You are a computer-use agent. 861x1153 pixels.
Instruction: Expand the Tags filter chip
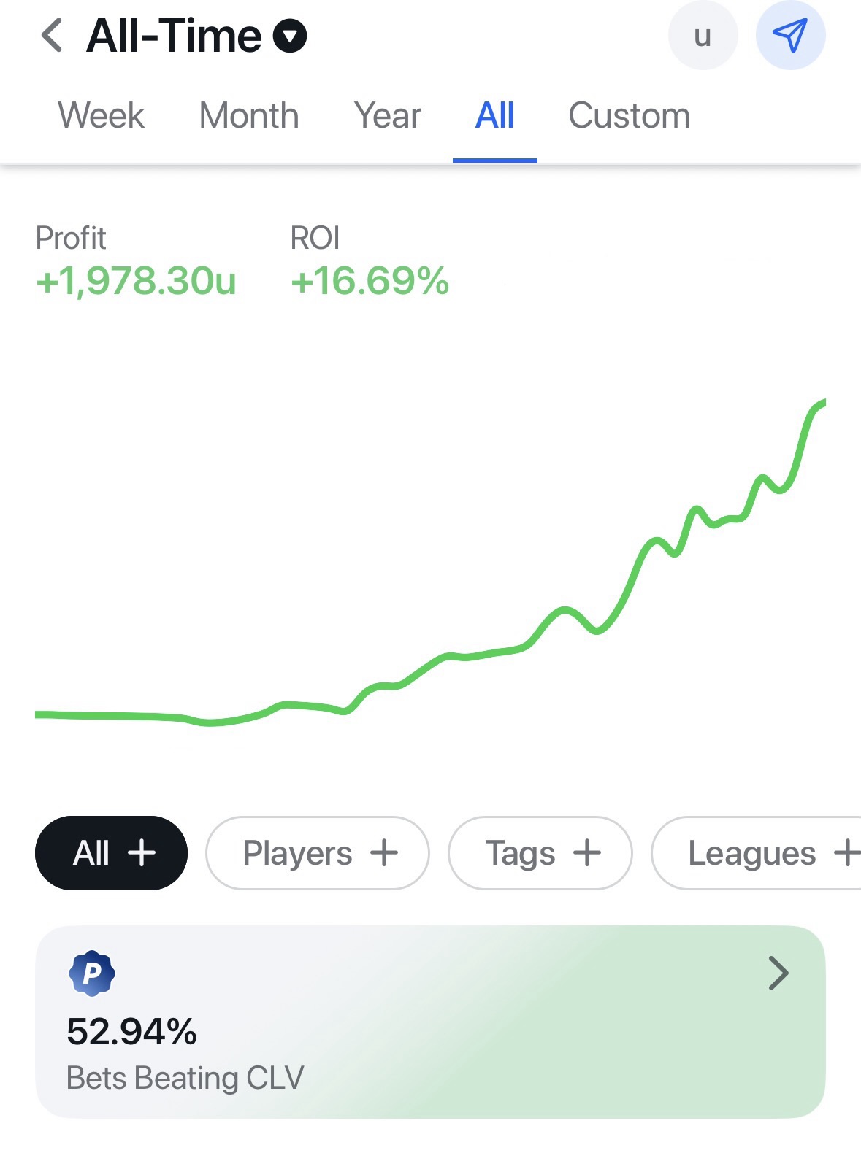coord(520,853)
